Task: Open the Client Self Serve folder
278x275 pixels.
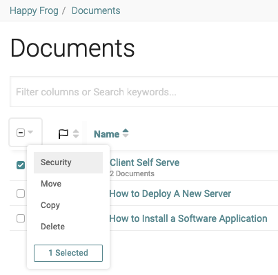Action: coord(144,162)
